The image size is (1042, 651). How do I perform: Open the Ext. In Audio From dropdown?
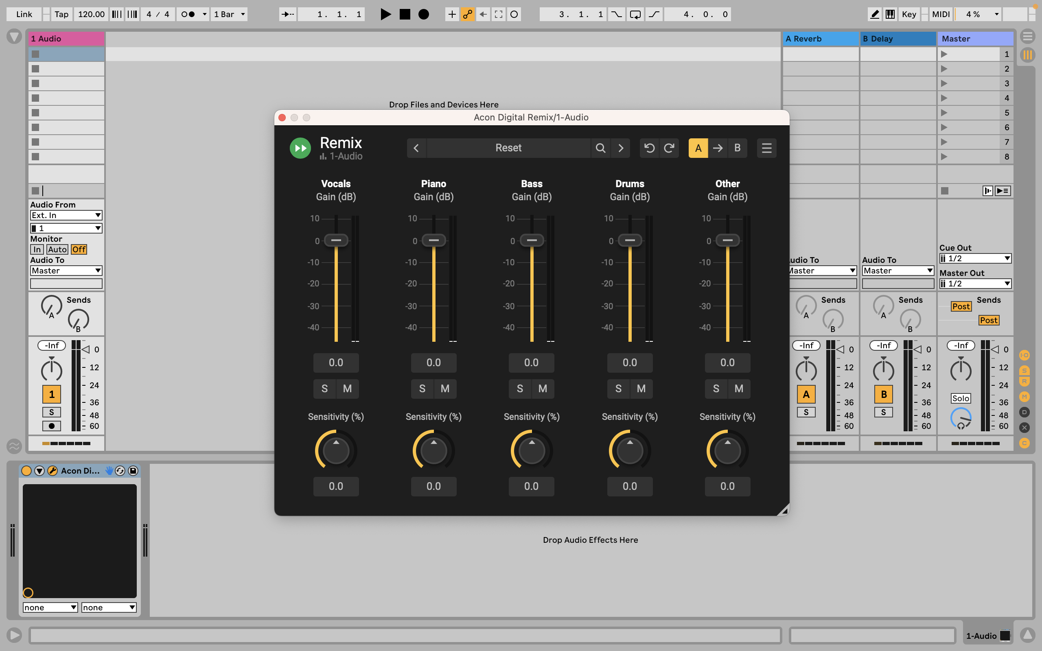[66, 215]
